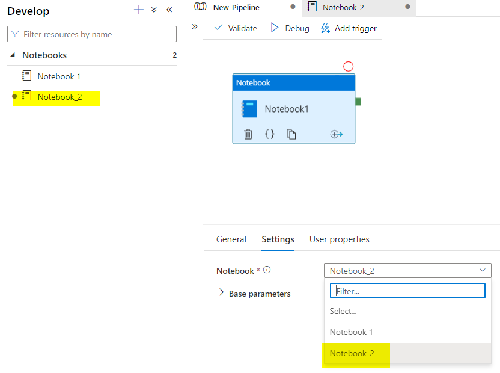Click the add output arrow icon on Notebook1
This screenshot has width=500, height=373.
point(337,134)
